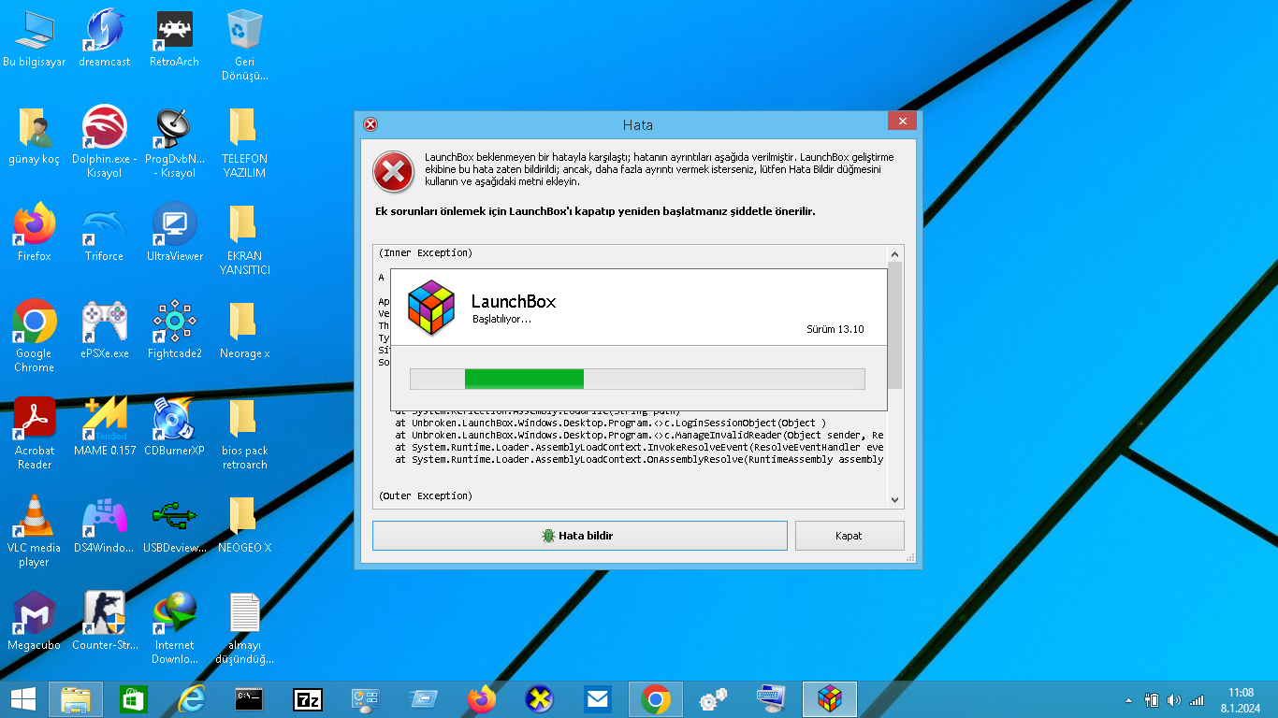Open Geri Dönüşüm recycle bin
The image size is (1278, 718).
point(244,46)
